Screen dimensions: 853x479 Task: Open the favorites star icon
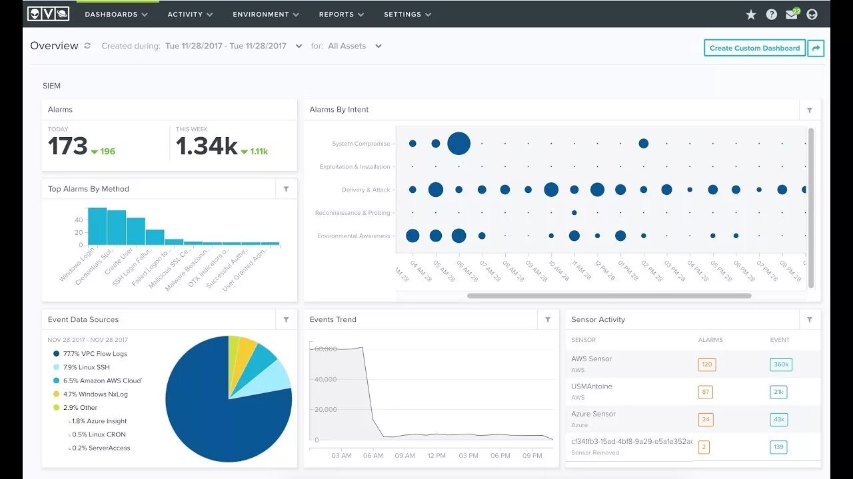tap(751, 14)
